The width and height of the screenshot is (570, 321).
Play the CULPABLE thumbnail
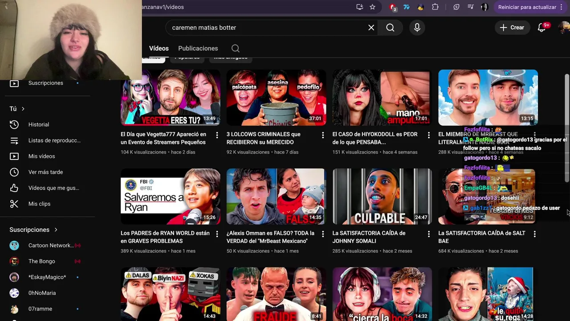pyautogui.click(x=382, y=197)
